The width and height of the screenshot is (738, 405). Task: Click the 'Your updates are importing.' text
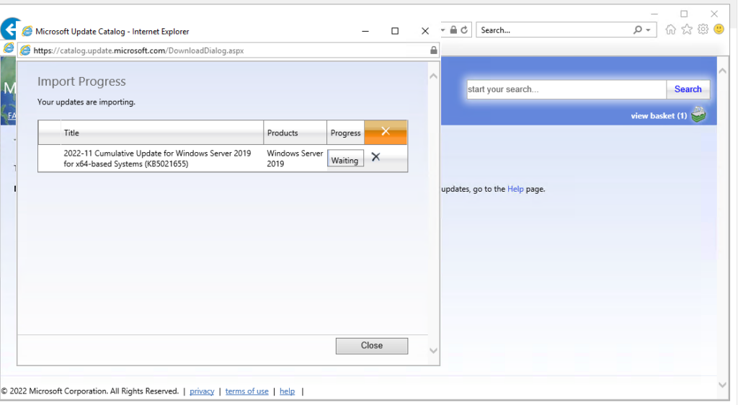pos(86,102)
